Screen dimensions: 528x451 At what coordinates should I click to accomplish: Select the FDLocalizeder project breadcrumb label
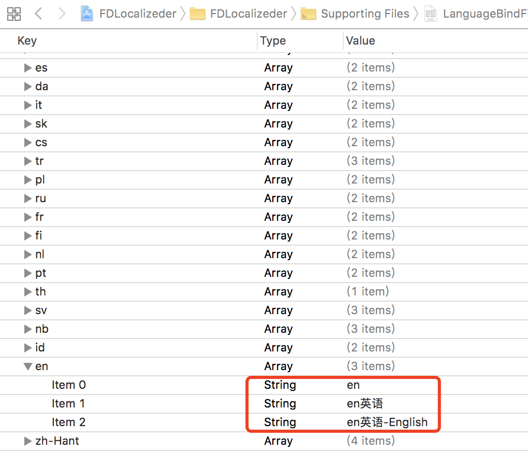coord(138,14)
